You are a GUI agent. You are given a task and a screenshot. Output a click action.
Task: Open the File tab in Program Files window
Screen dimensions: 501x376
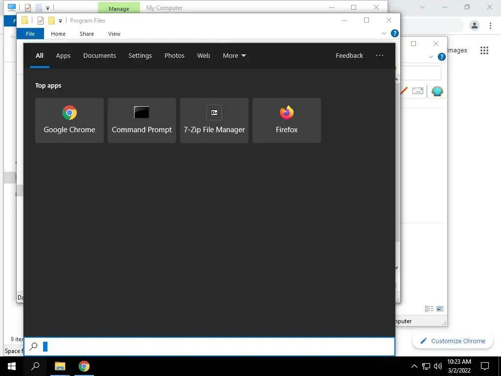coord(30,34)
